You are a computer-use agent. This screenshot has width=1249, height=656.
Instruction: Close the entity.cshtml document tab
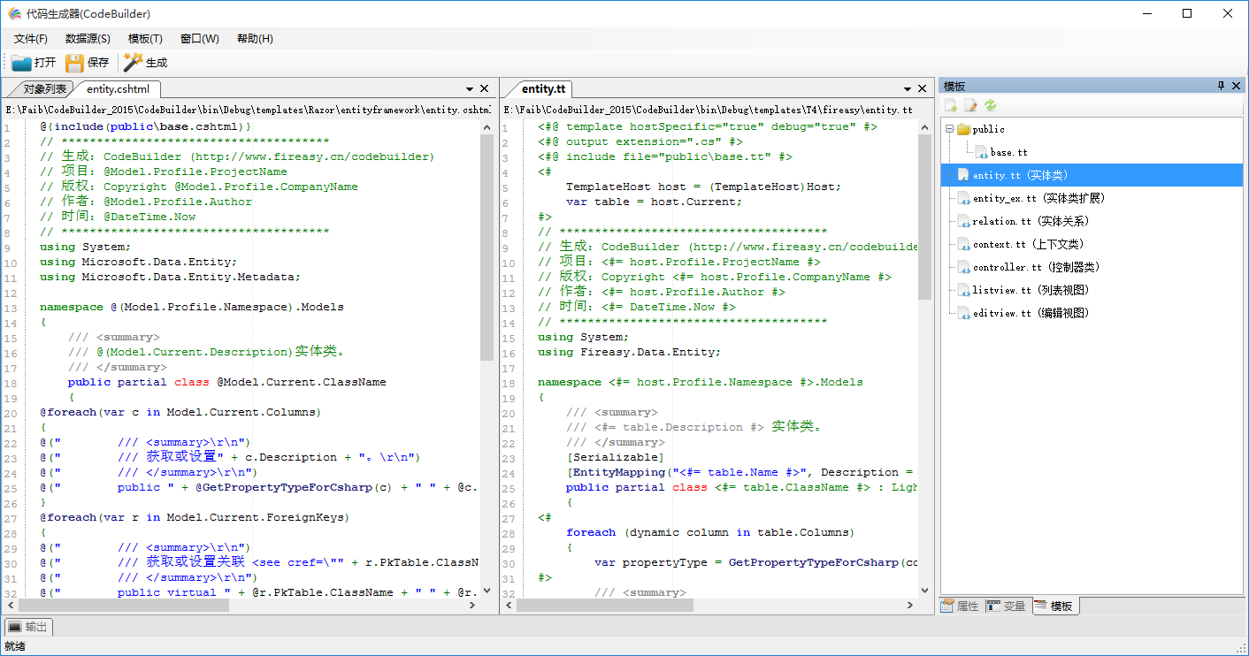tap(484, 88)
